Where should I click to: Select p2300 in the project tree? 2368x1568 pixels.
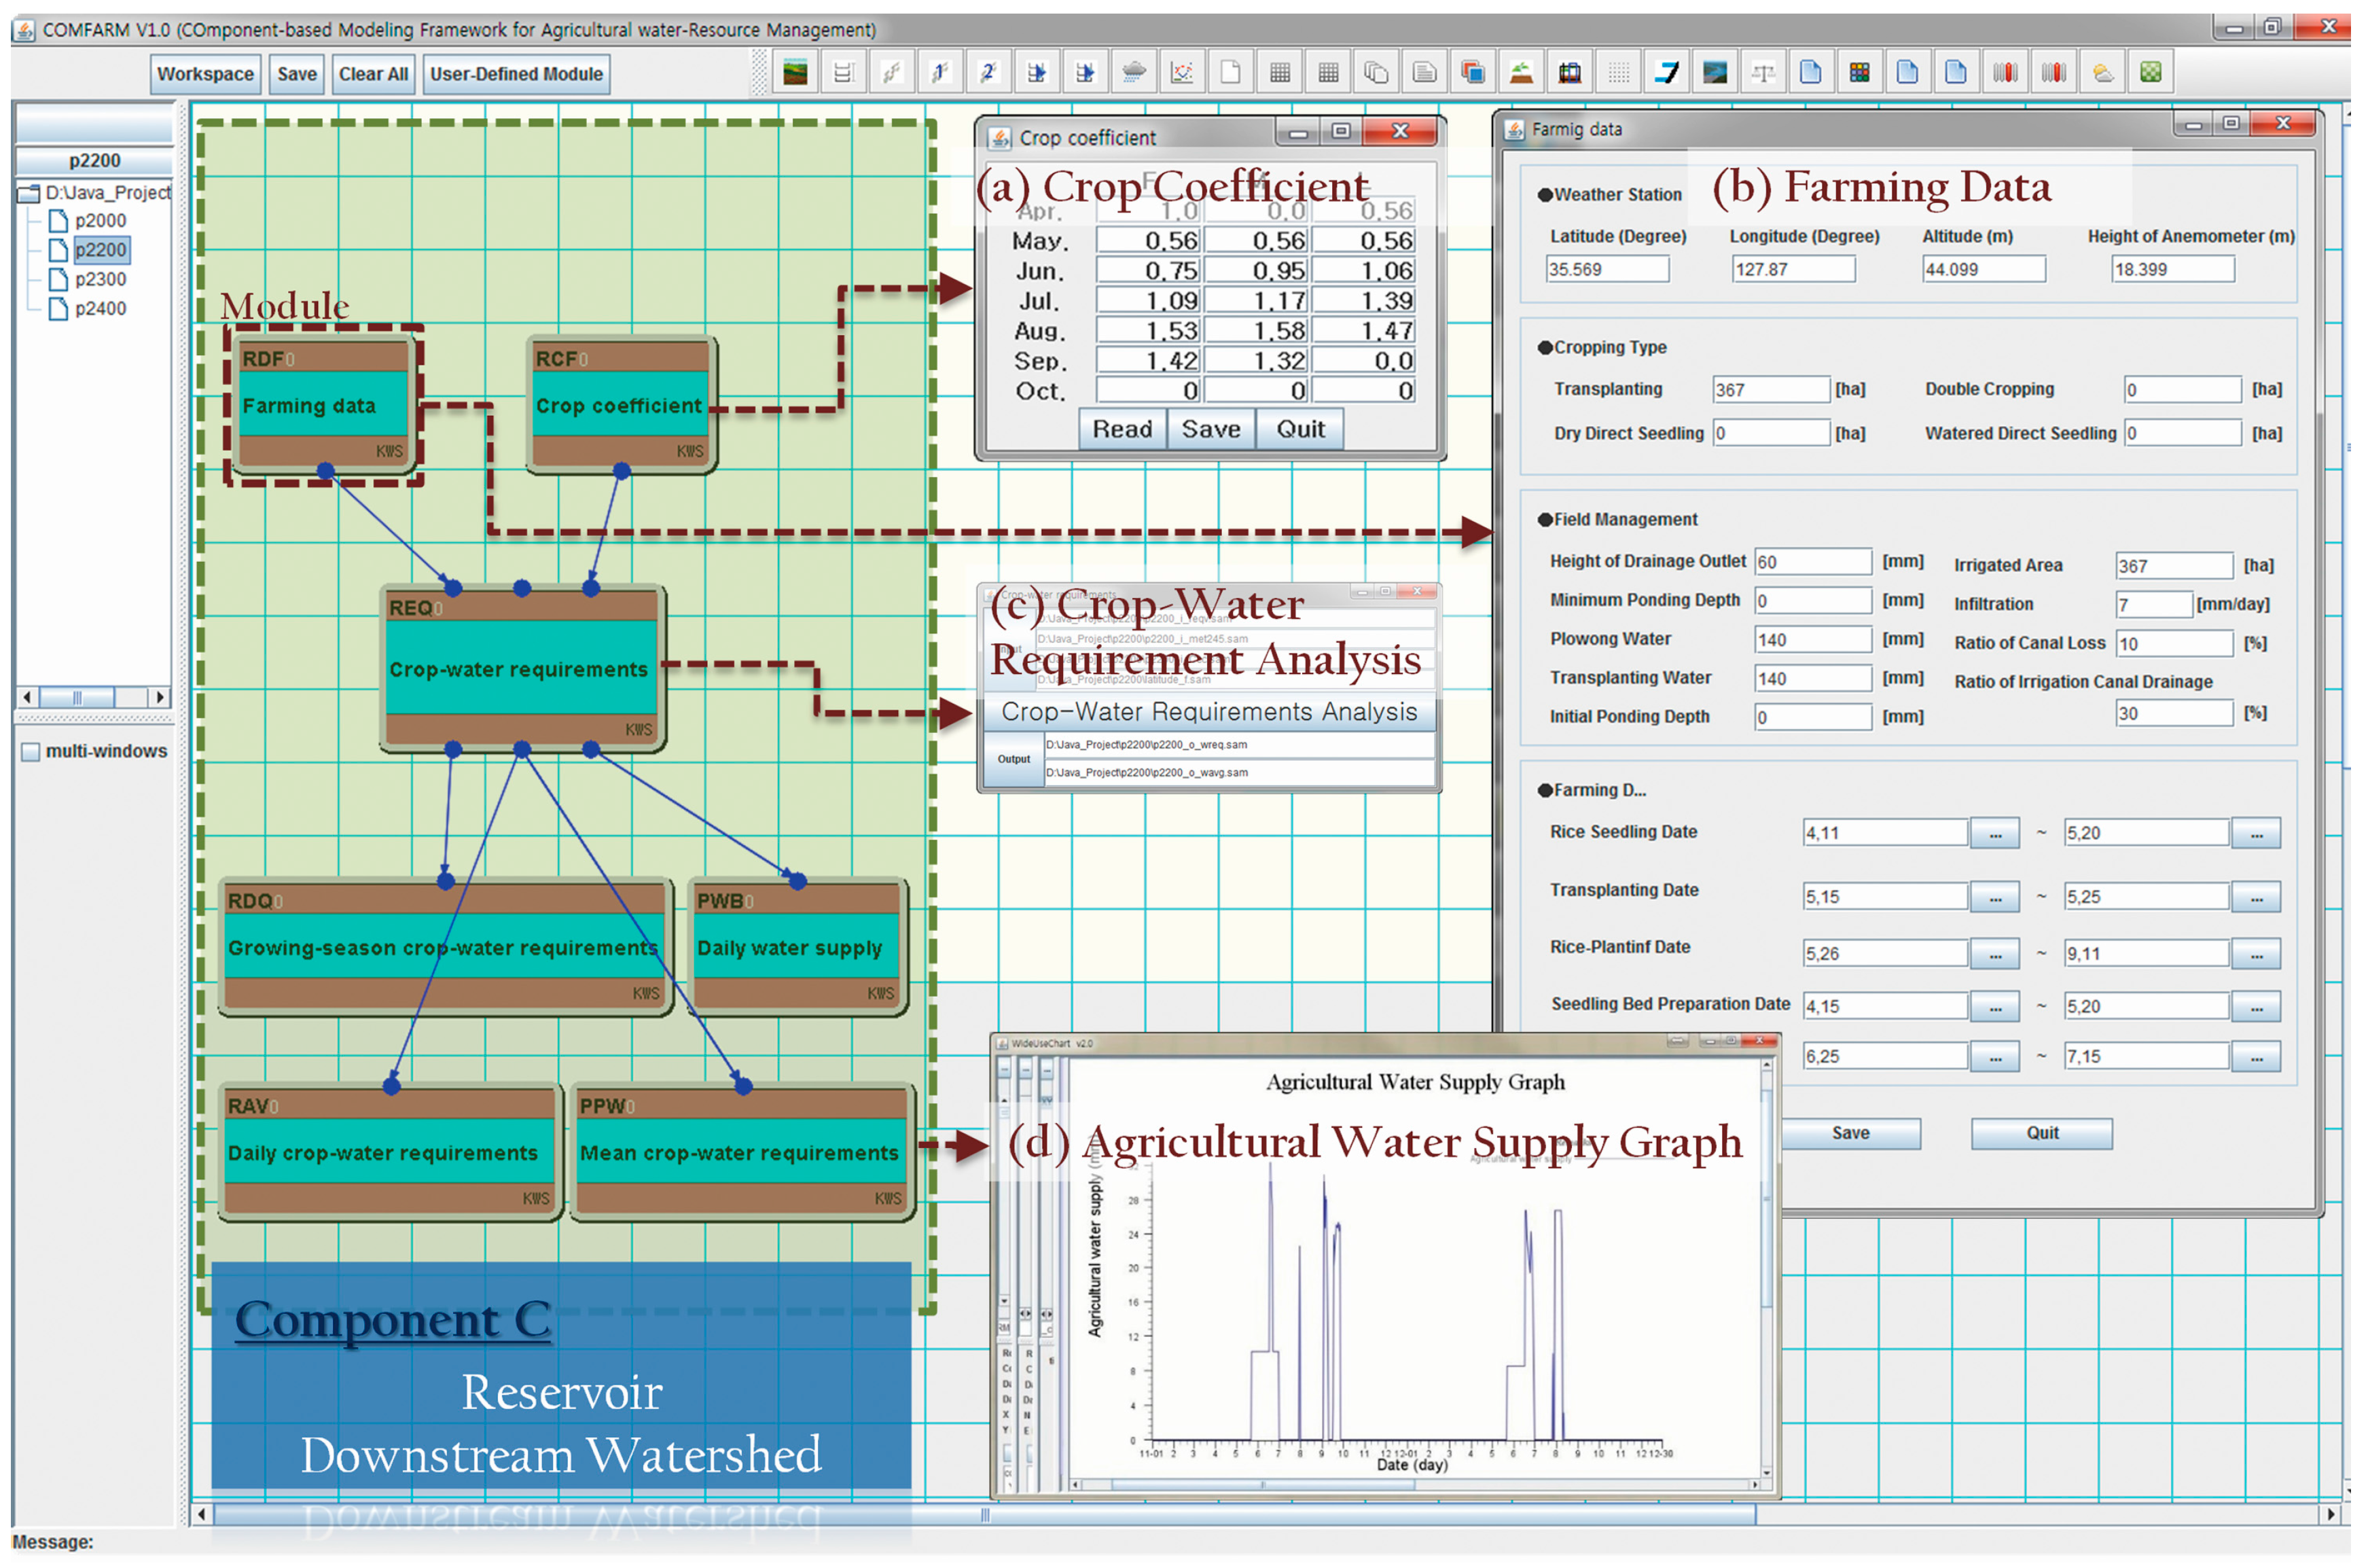pos(100,279)
